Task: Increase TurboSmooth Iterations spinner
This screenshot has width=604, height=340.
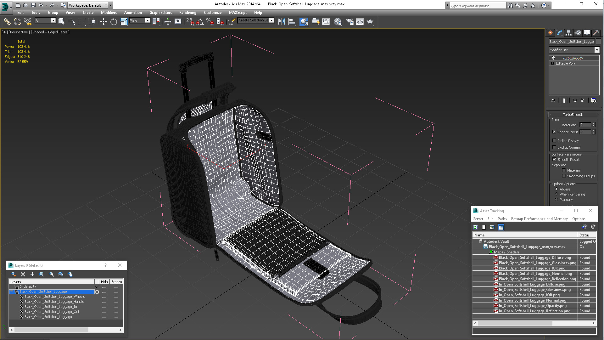Action: click(593, 124)
